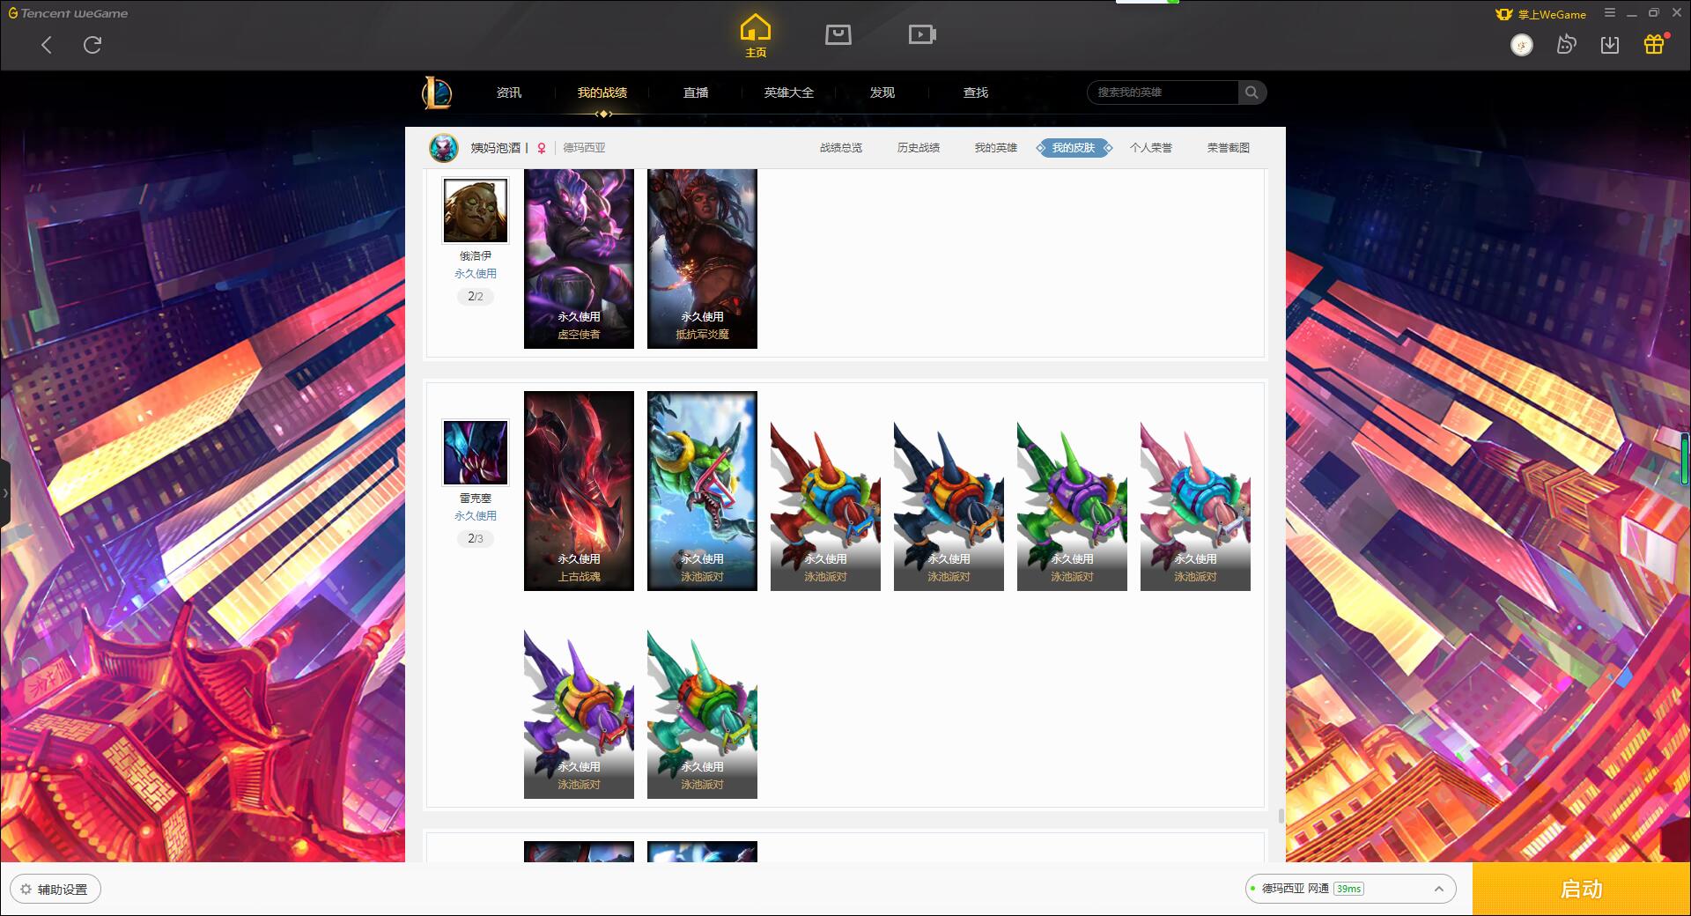Click the summoner profile avatar
The image size is (1691, 916).
pyautogui.click(x=444, y=147)
